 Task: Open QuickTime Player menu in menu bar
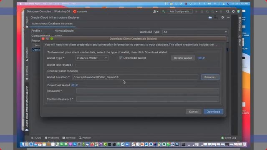tap(32, 4)
